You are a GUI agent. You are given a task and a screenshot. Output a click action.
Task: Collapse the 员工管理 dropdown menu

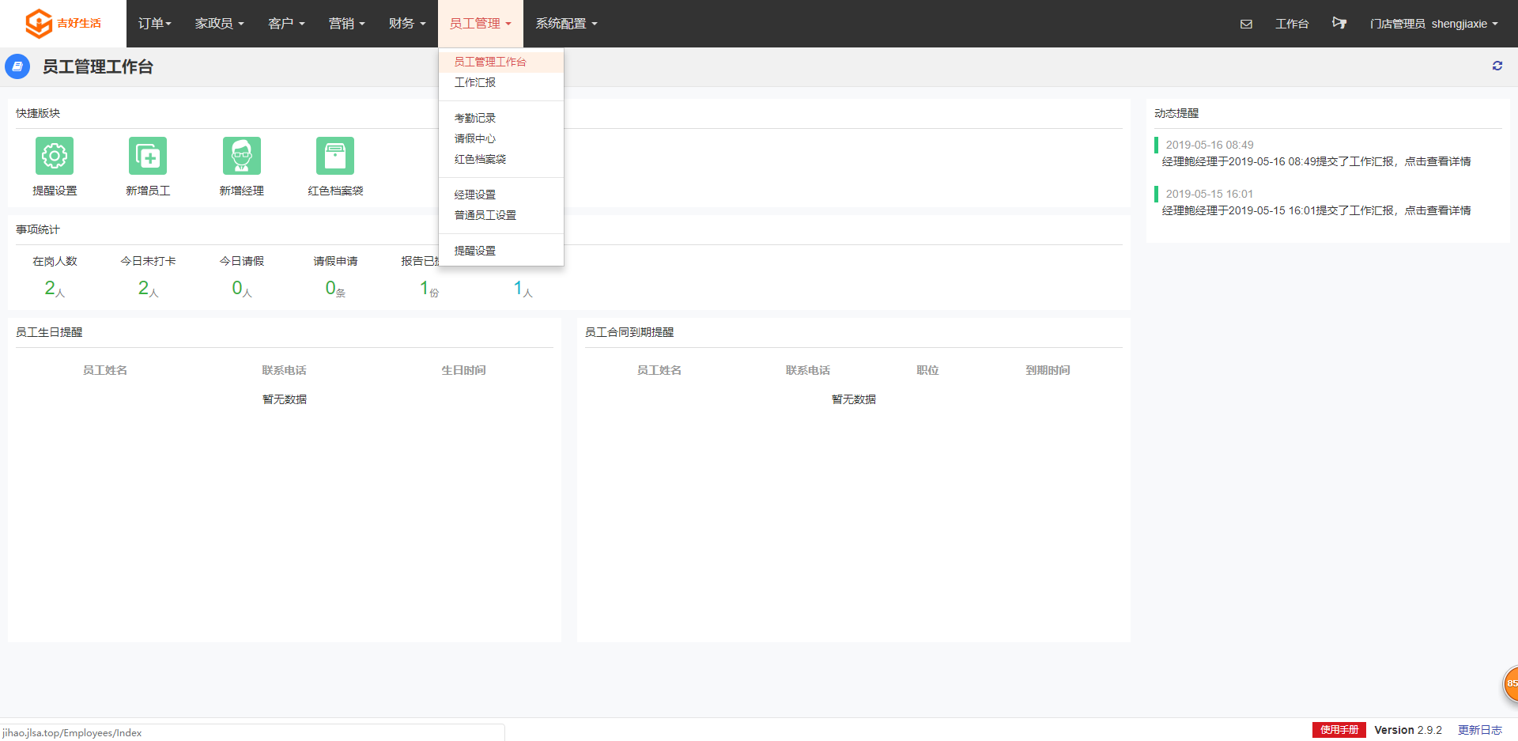[x=481, y=24]
